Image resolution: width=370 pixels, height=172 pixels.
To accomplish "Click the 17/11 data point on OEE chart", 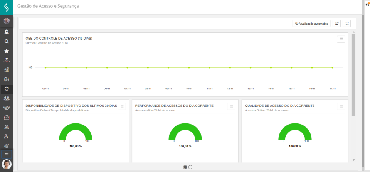I will [x=332, y=67].
